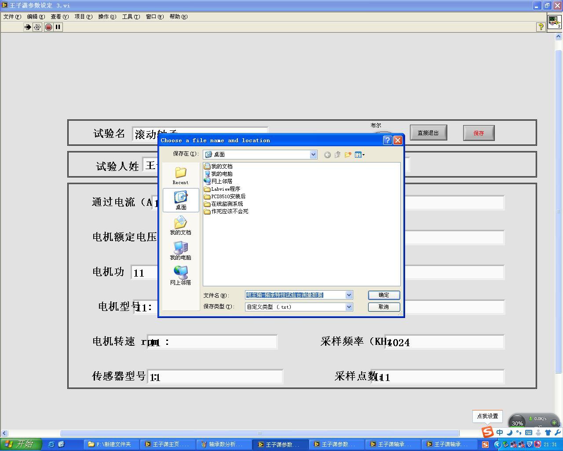
Task: Select the 作死应该不会死 folder
Action: [x=226, y=211]
